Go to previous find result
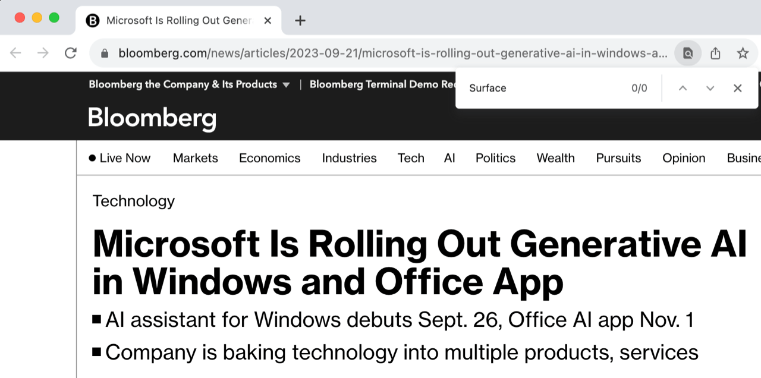This screenshot has height=378, width=761. (683, 88)
